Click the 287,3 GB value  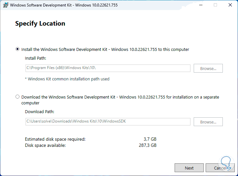[x=147, y=145]
